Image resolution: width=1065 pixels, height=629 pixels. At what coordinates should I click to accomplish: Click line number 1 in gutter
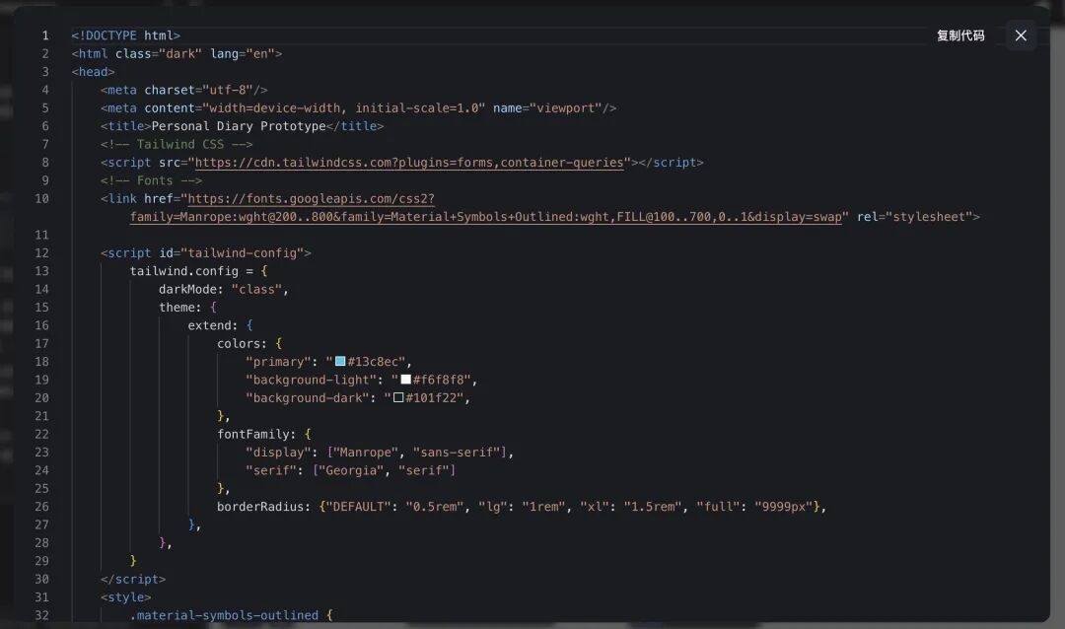(45, 35)
